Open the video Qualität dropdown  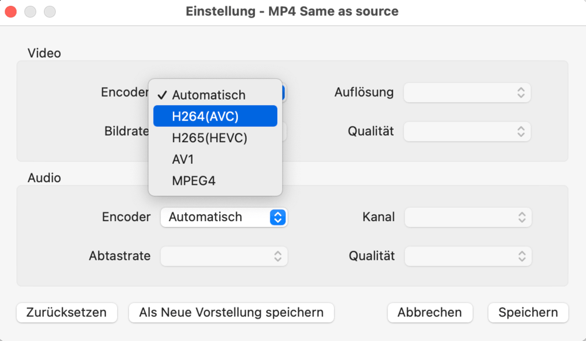[467, 132]
